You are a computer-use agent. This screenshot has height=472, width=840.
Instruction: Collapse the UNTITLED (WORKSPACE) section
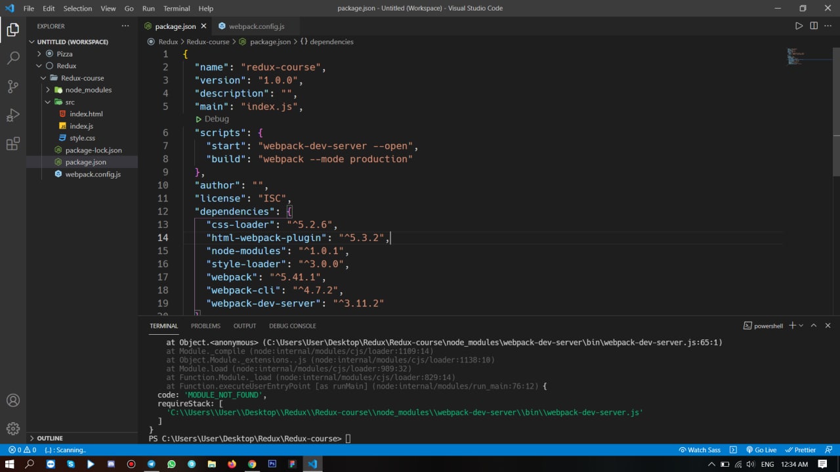tap(82, 42)
